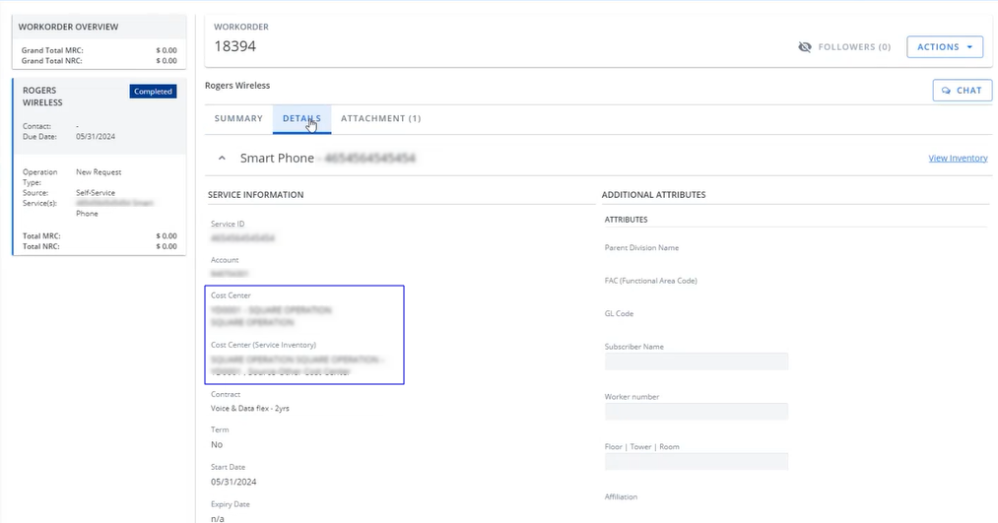The image size is (998, 523).
Task: Open the ATTACHMENT (1) tab
Action: (x=380, y=119)
